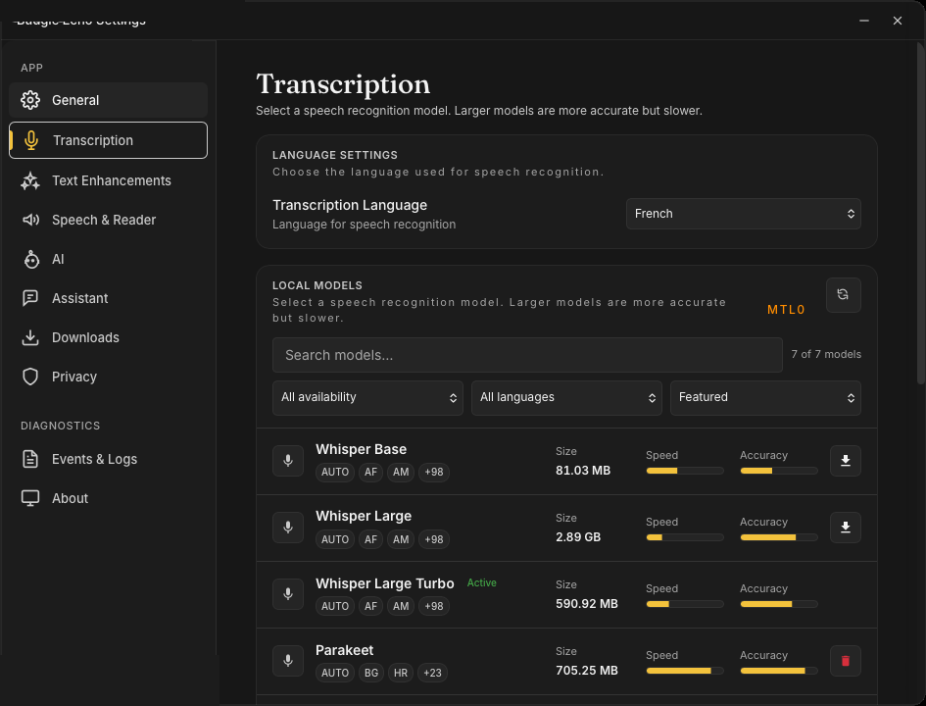Open Events & Logs diagnostics
The image size is (926, 706).
pos(108,459)
